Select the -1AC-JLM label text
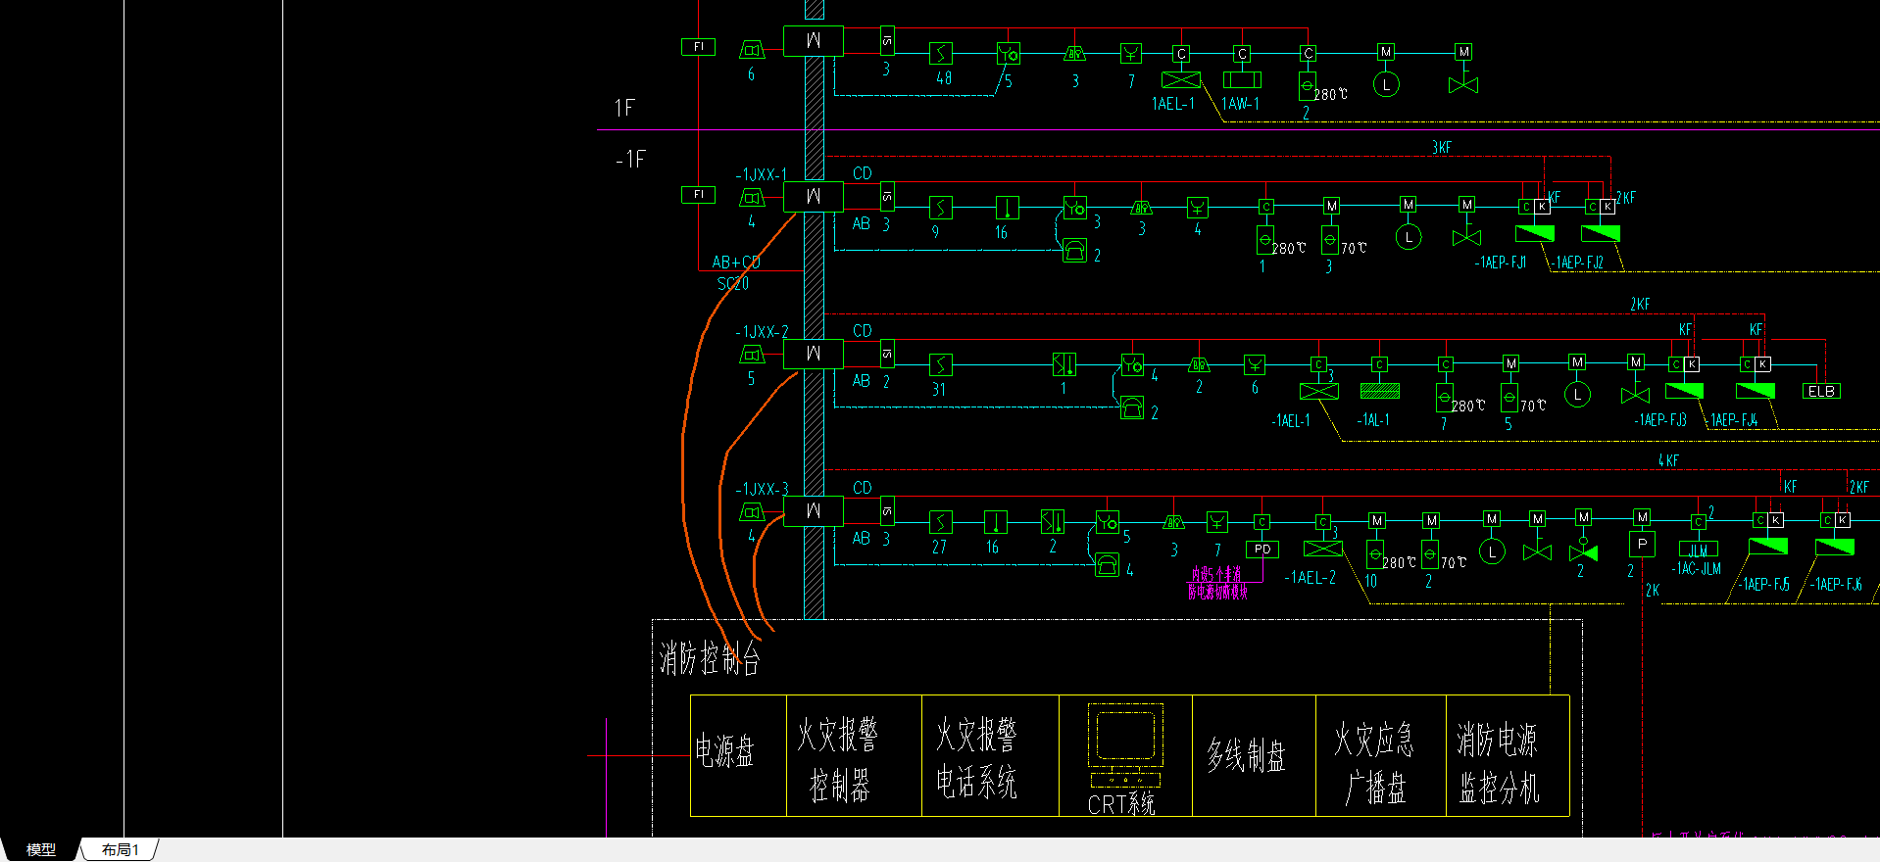 point(1697,568)
